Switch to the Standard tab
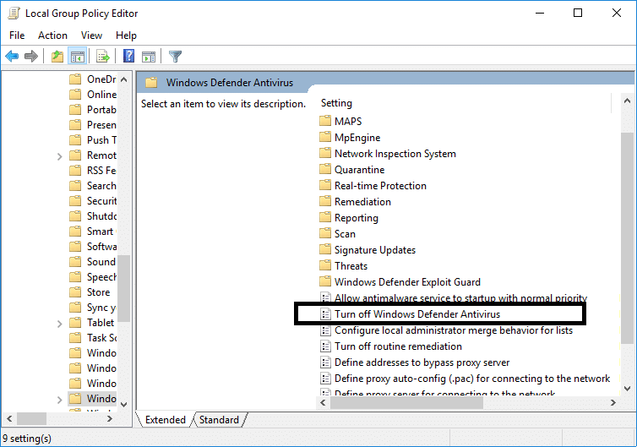Image resolution: width=637 pixels, height=447 pixels. click(x=219, y=420)
